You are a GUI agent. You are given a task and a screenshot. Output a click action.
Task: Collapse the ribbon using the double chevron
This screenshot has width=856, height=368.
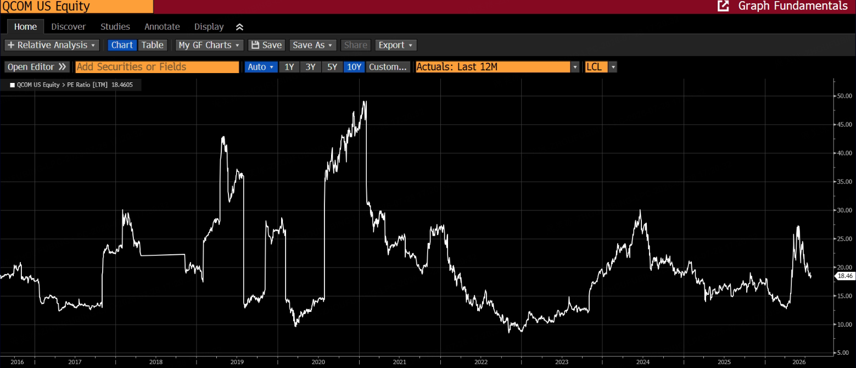pyautogui.click(x=239, y=27)
